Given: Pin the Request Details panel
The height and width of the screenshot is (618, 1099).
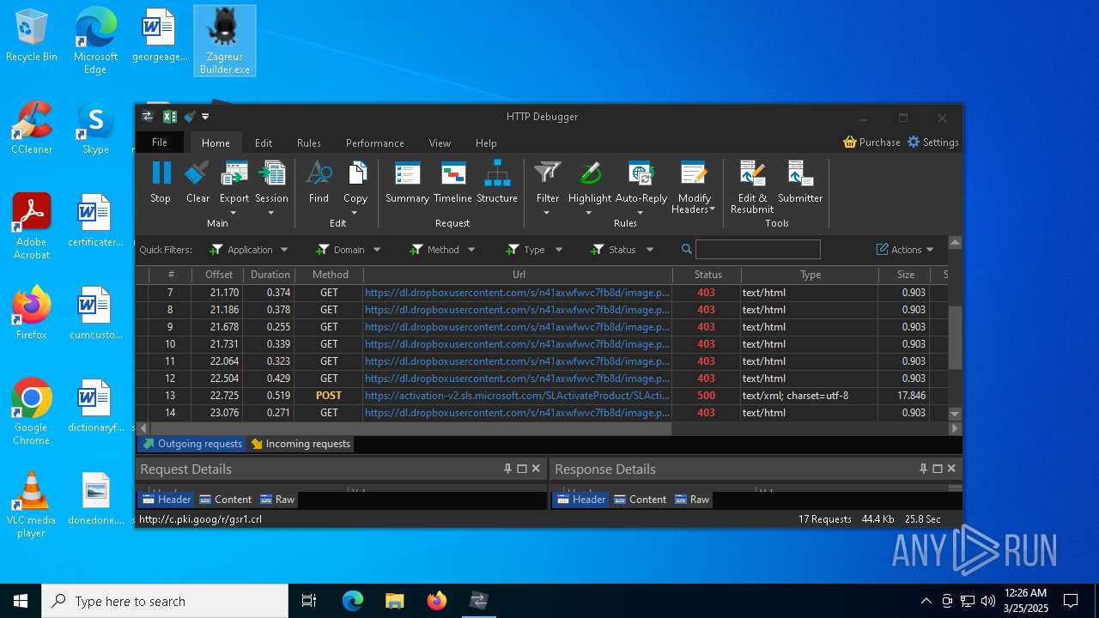Looking at the screenshot, I should (x=507, y=469).
